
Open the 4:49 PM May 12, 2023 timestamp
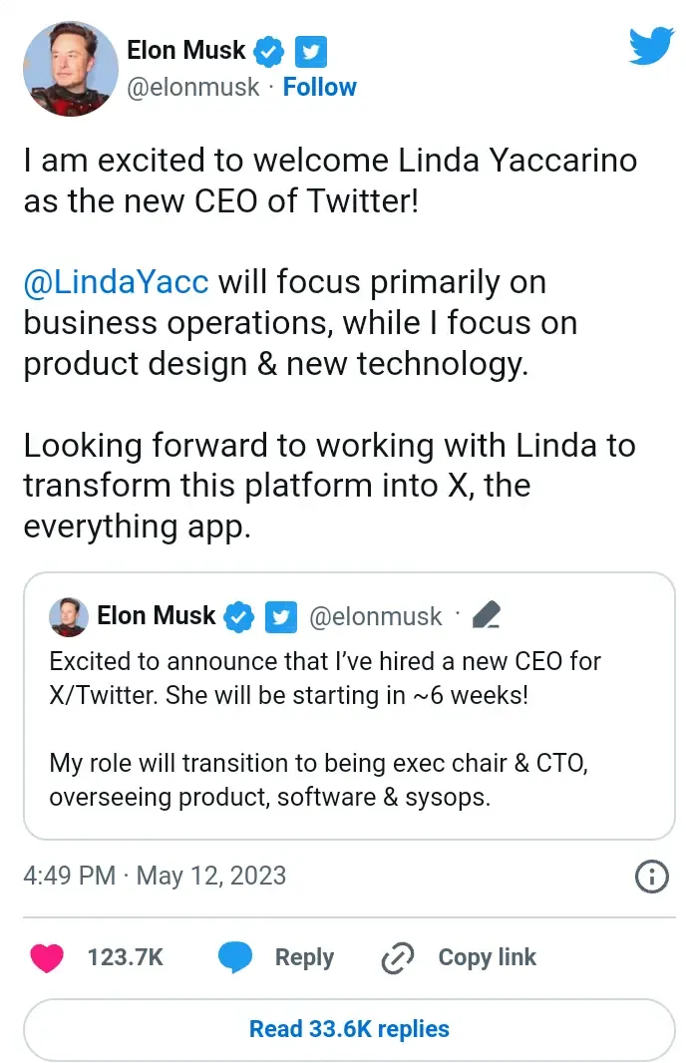(x=155, y=876)
